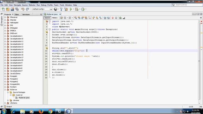Click the editor vertical scrollbar
203x114 pixels.
tap(199, 61)
